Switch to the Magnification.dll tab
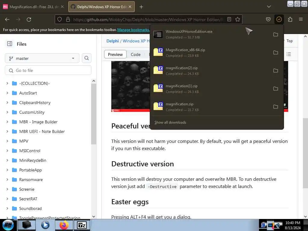The height and width of the screenshot is (231, 308). [x=34, y=7]
